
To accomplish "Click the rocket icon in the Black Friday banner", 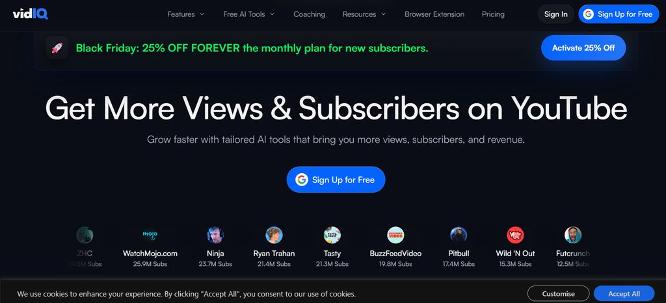I will point(57,48).
